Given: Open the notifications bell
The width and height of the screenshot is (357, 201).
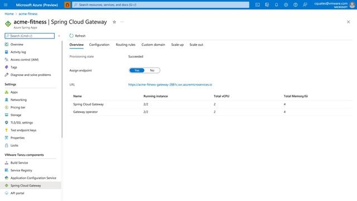Looking at the screenshot, I should point(277,5).
